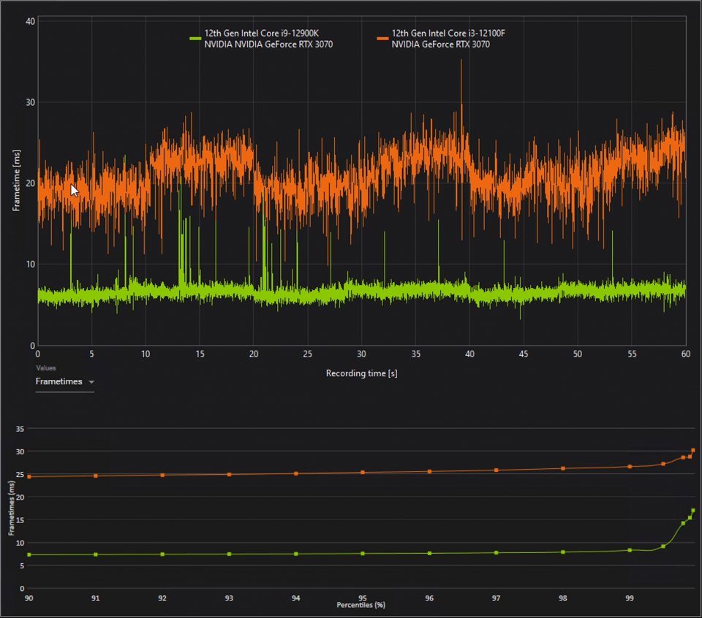Click the percentile axis tick label 93
The height and width of the screenshot is (618, 702).
[x=229, y=598]
